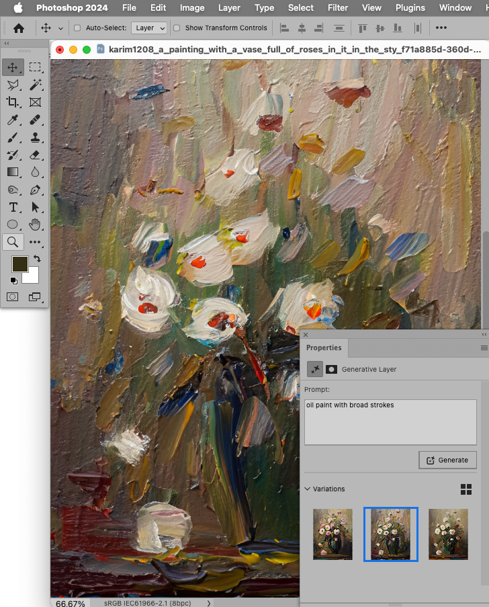489x607 pixels.
Task: Collapse the toolbox panel double arrows
Action: (7, 43)
